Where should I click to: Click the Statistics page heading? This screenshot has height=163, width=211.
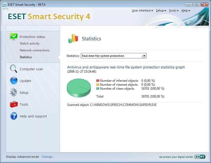pyautogui.click(x=91, y=39)
